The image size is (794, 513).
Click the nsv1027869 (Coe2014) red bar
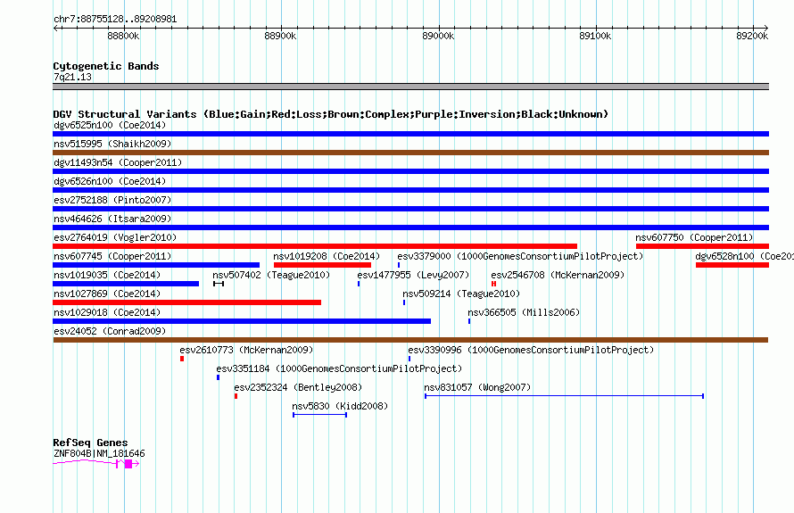coord(186,302)
